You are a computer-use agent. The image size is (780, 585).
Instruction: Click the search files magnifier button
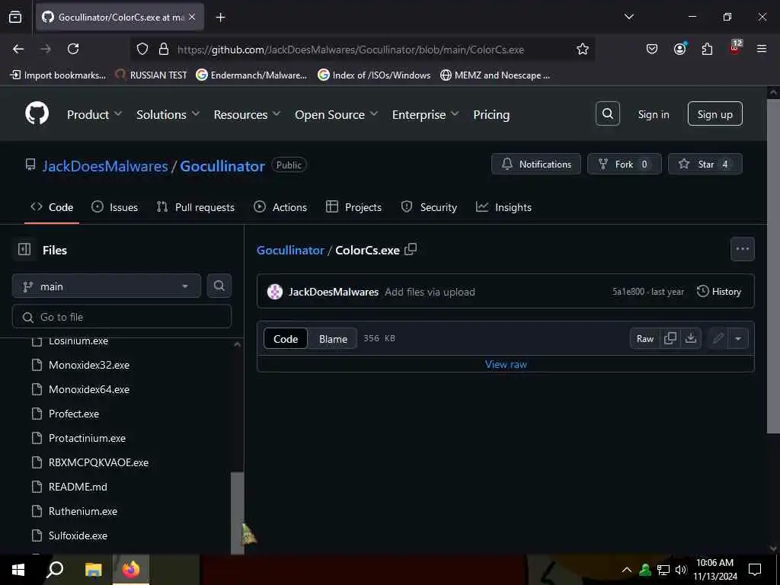pyautogui.click(x=219, y=286)
